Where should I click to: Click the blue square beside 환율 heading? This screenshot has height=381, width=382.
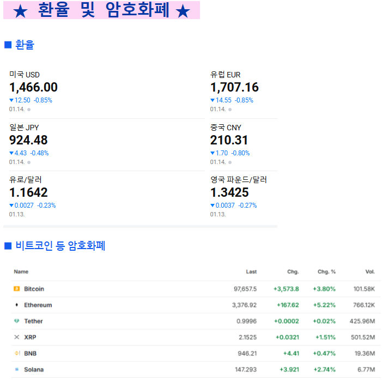coord(8,45)
